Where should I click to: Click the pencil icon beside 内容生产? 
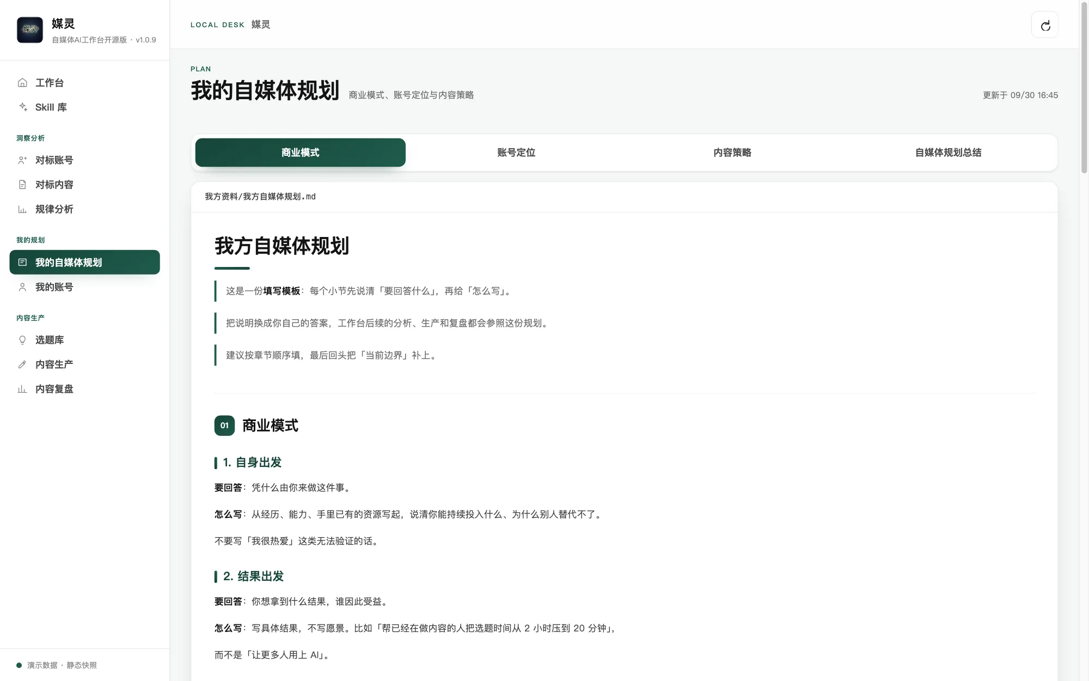tap(22, 364)
